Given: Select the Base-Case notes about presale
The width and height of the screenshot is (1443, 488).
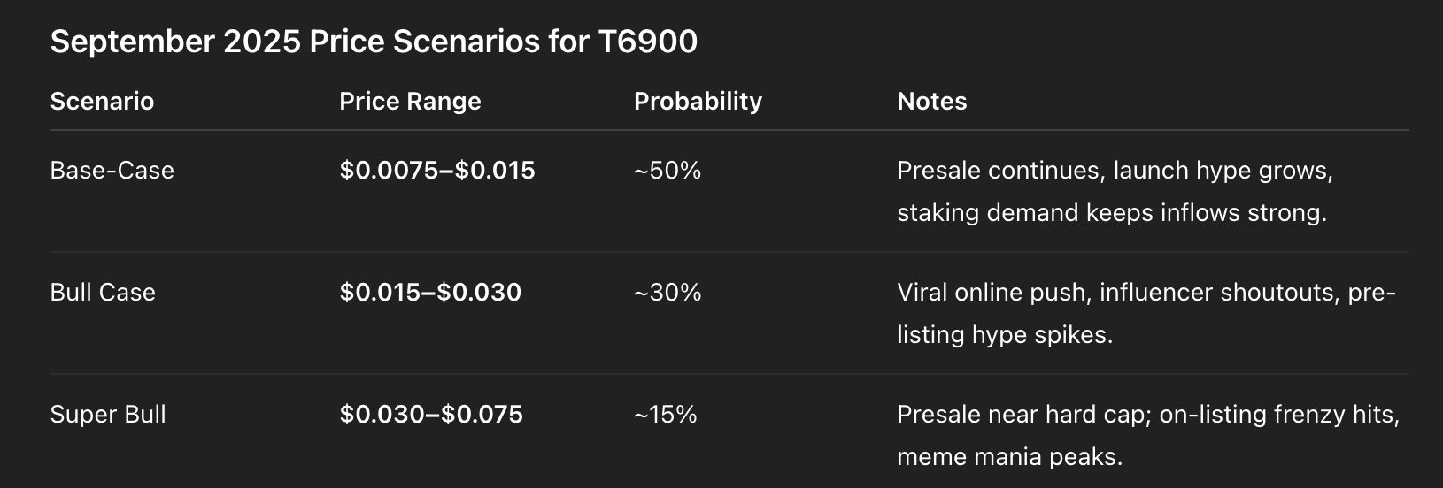Looking at the screenshot, I should (1115, 191).
